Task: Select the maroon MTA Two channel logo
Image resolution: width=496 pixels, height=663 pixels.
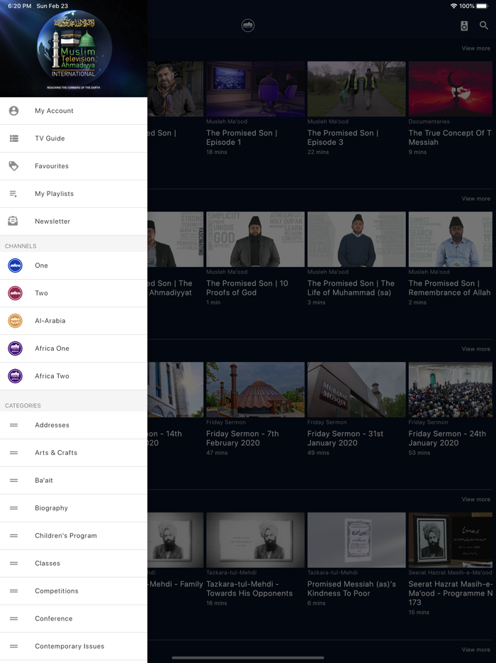Action: pos(15,293)
